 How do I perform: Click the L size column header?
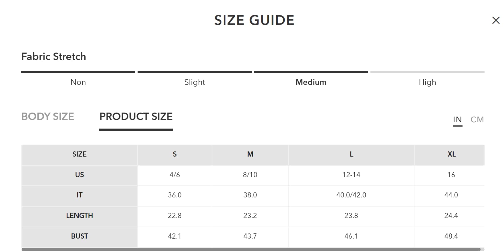pos(351,154)
